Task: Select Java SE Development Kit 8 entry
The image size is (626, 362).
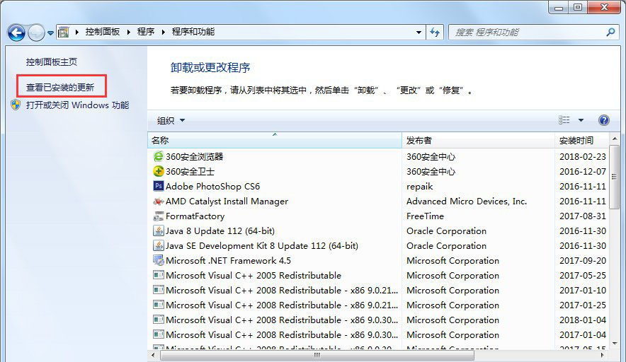Action: click(262, 245)
